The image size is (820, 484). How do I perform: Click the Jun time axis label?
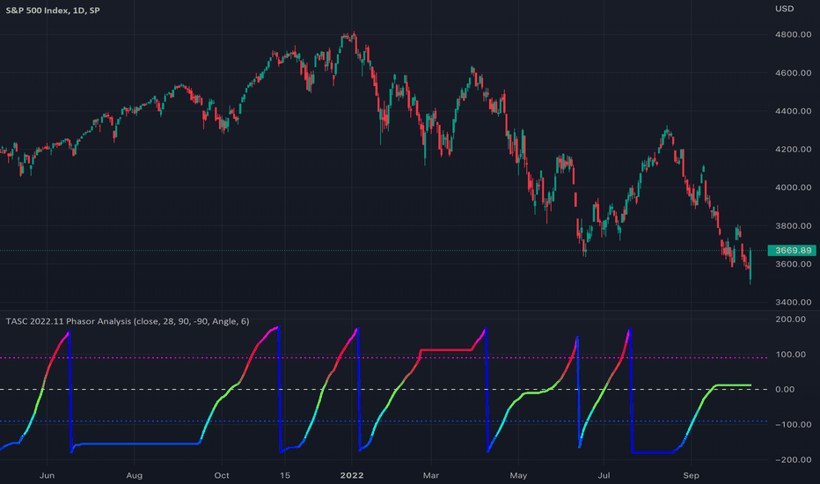pos(47,475)
